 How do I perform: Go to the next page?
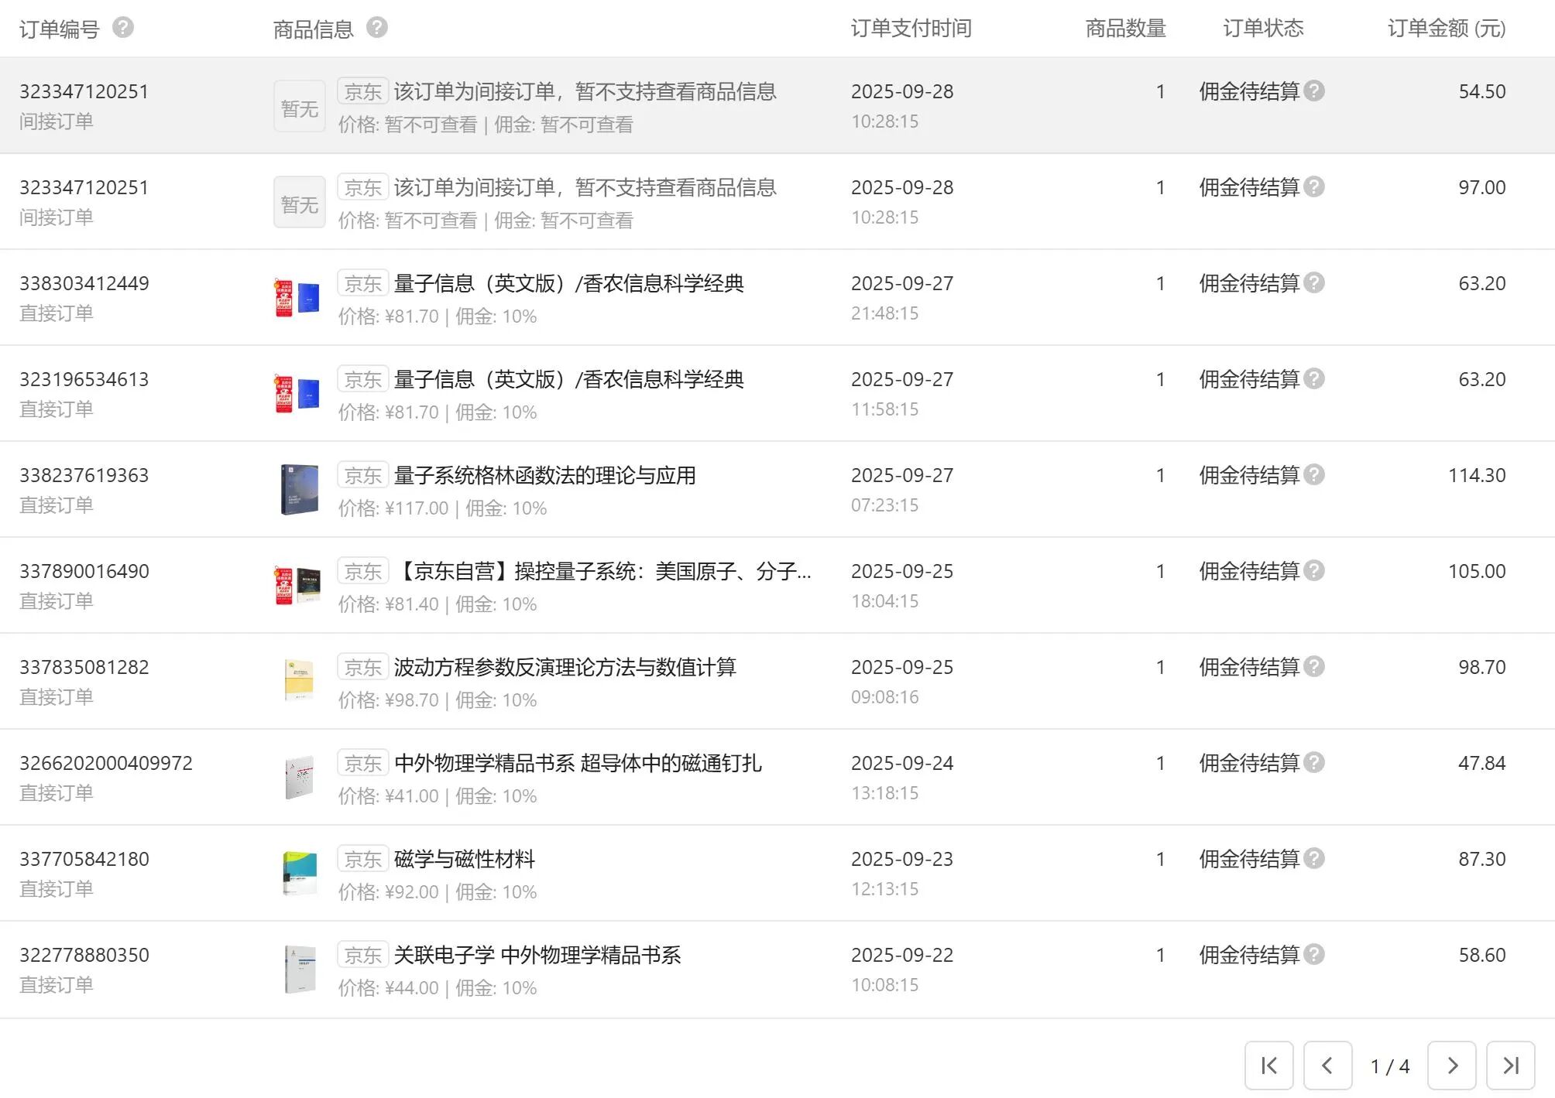(x=1451, y=1066)
